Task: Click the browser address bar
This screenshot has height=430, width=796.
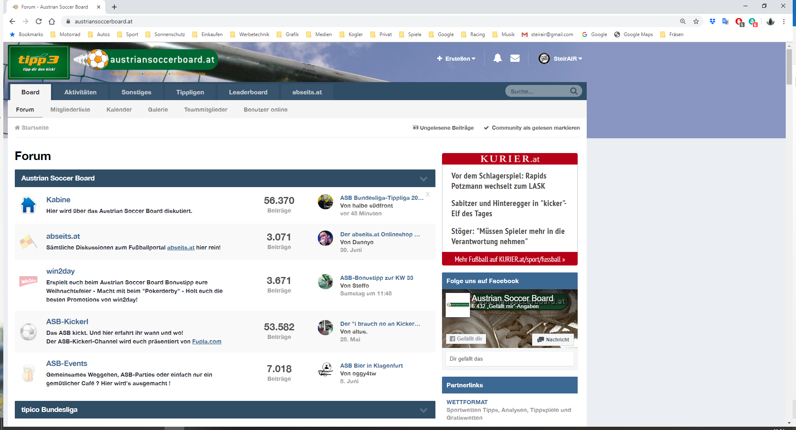Action: coord(370,21)
